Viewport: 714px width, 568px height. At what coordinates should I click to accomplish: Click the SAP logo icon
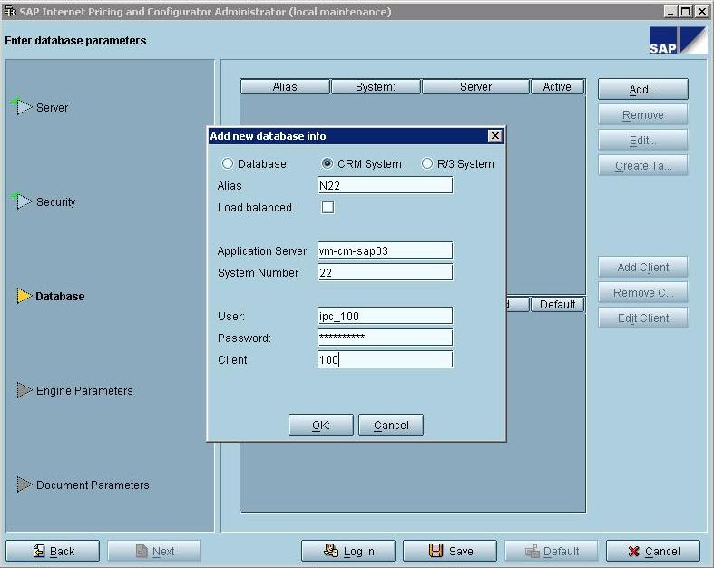coord(677,41)
